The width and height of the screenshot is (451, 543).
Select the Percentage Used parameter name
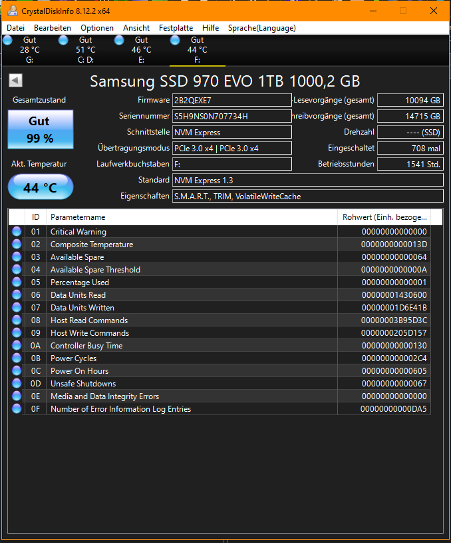point(80,282)
